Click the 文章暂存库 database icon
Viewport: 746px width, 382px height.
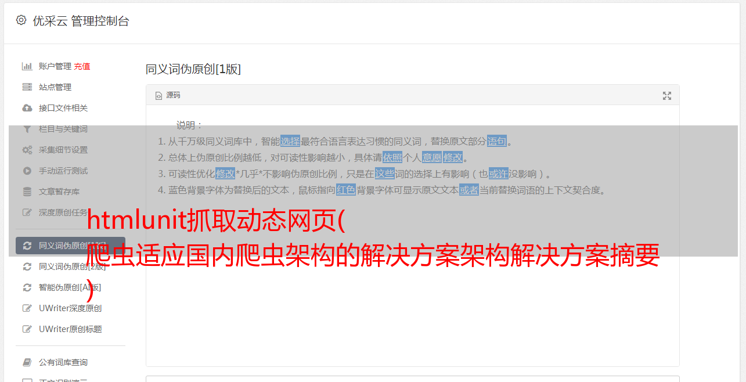point(27,192)
